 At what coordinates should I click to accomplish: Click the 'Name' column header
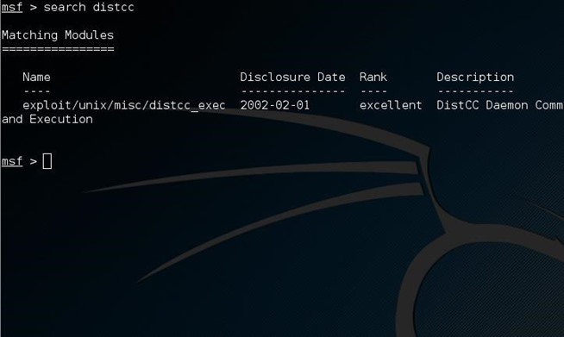(36, 77)
